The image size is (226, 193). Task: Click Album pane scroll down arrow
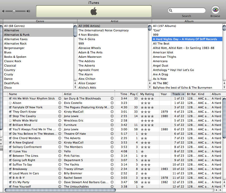[x=224, y=87]
